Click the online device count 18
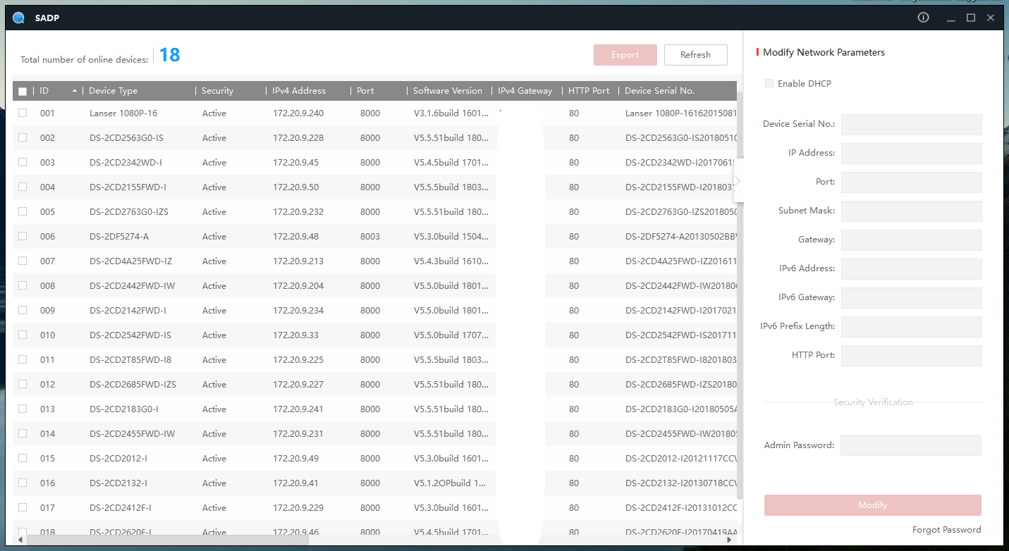This screenshot has height=551, width=1009. [169, 55]
